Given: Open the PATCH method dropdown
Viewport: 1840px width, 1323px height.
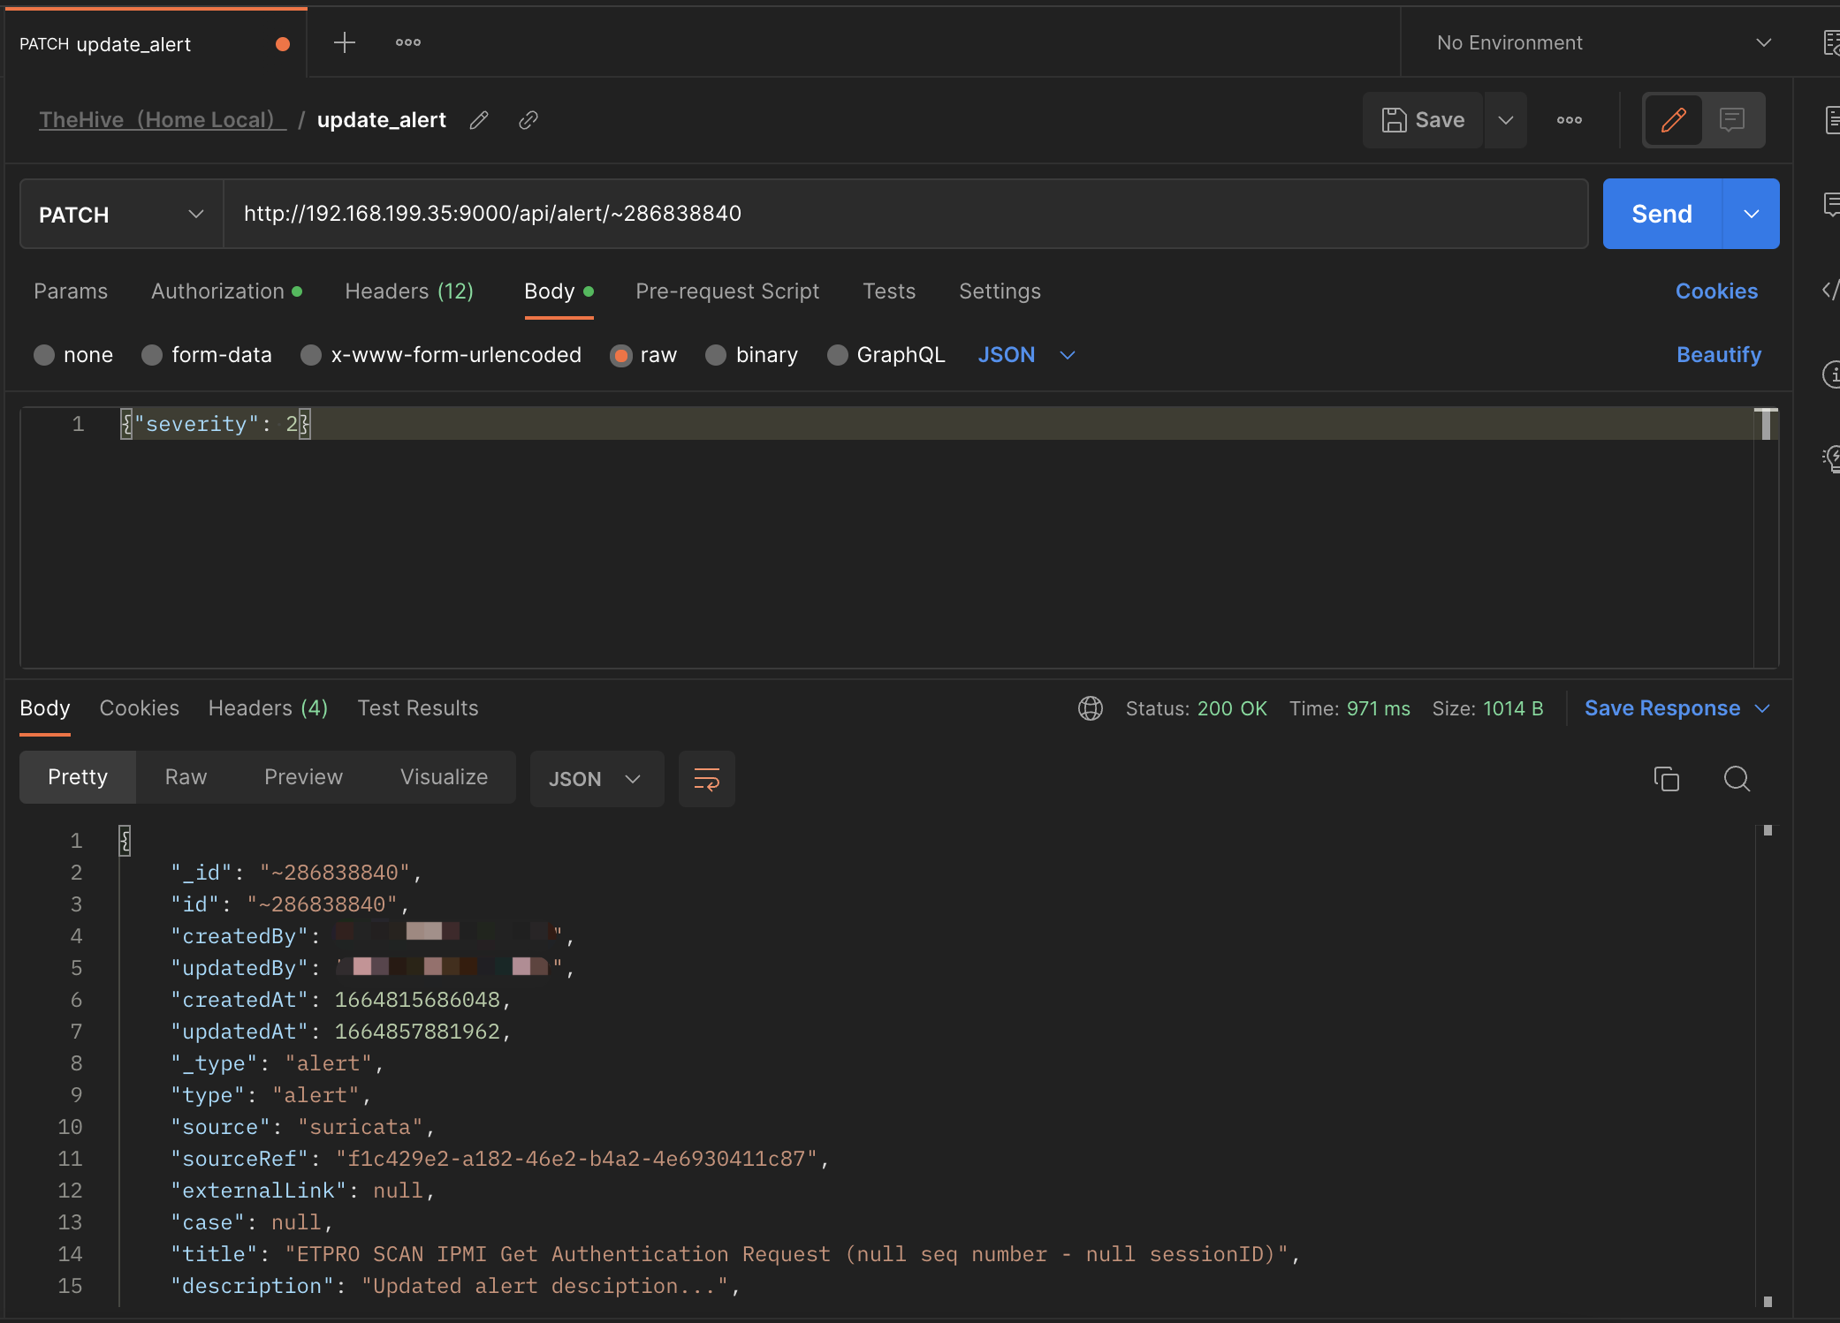Looking at the screenshot, I should click(x=122, y=214).
